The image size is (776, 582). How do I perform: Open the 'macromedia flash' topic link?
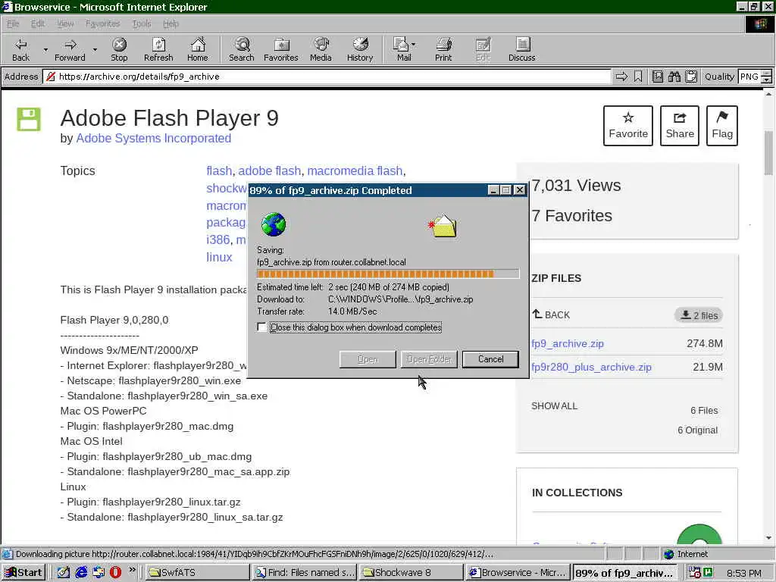[355, 171]
